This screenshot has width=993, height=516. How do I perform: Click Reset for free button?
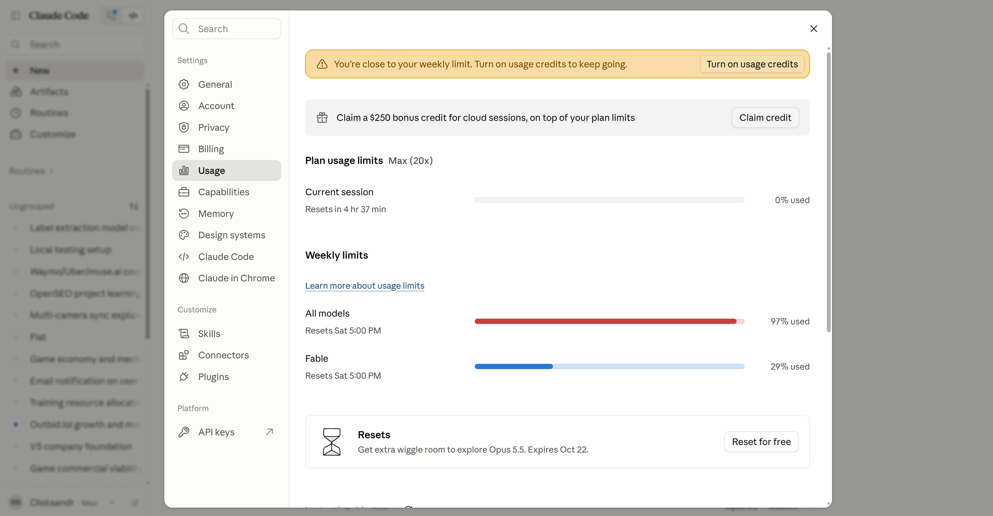761,442
